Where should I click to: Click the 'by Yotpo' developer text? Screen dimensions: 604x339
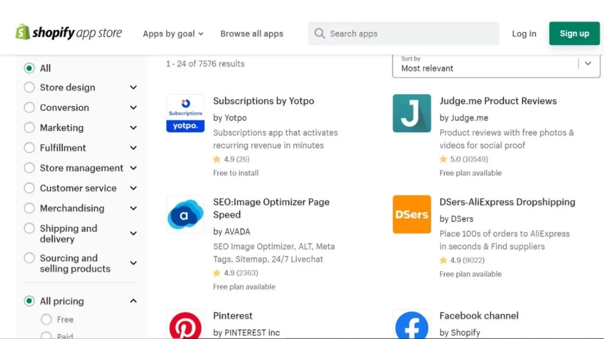pos(230,118)
